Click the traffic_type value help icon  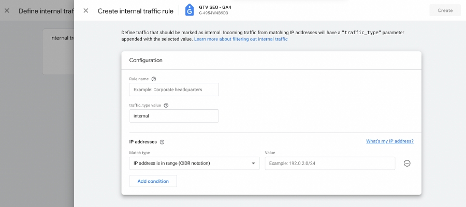pyautogui.click(x=166, y=105)
